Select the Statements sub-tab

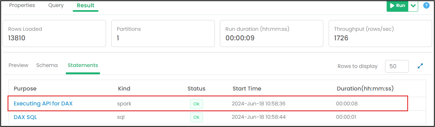83,65
